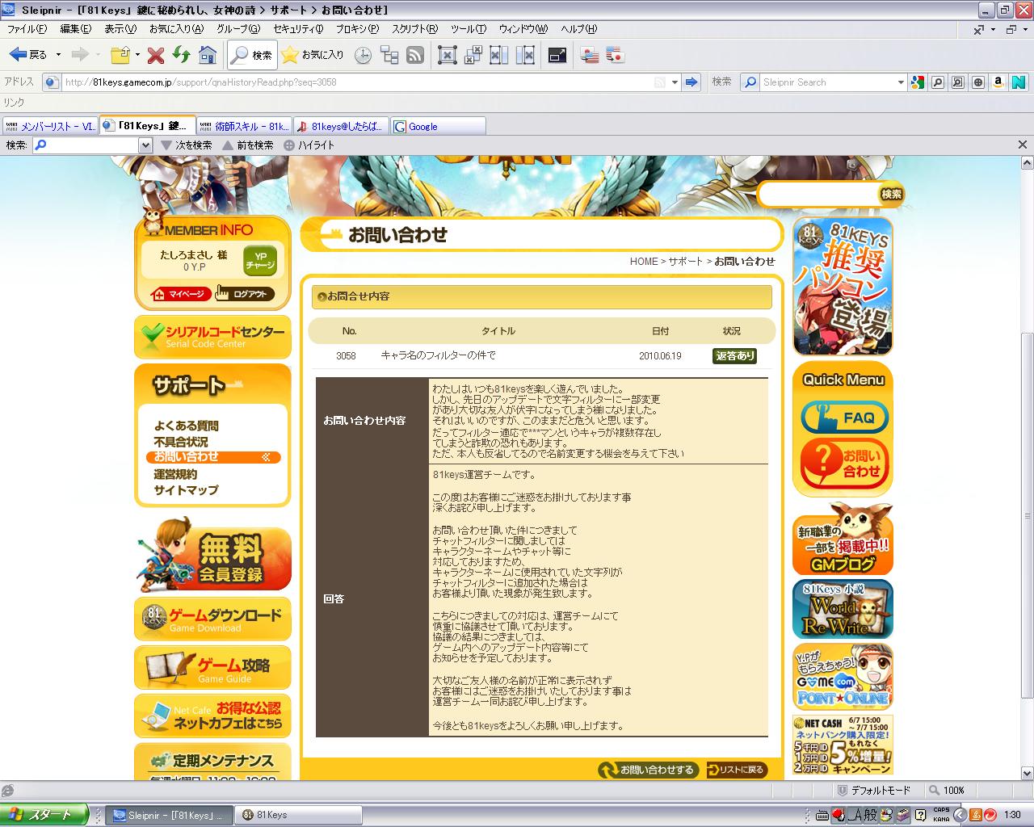Screen dimensions: 1034x827
Task: Select the green N search engine icon
Action: (x=1019, y=82)
